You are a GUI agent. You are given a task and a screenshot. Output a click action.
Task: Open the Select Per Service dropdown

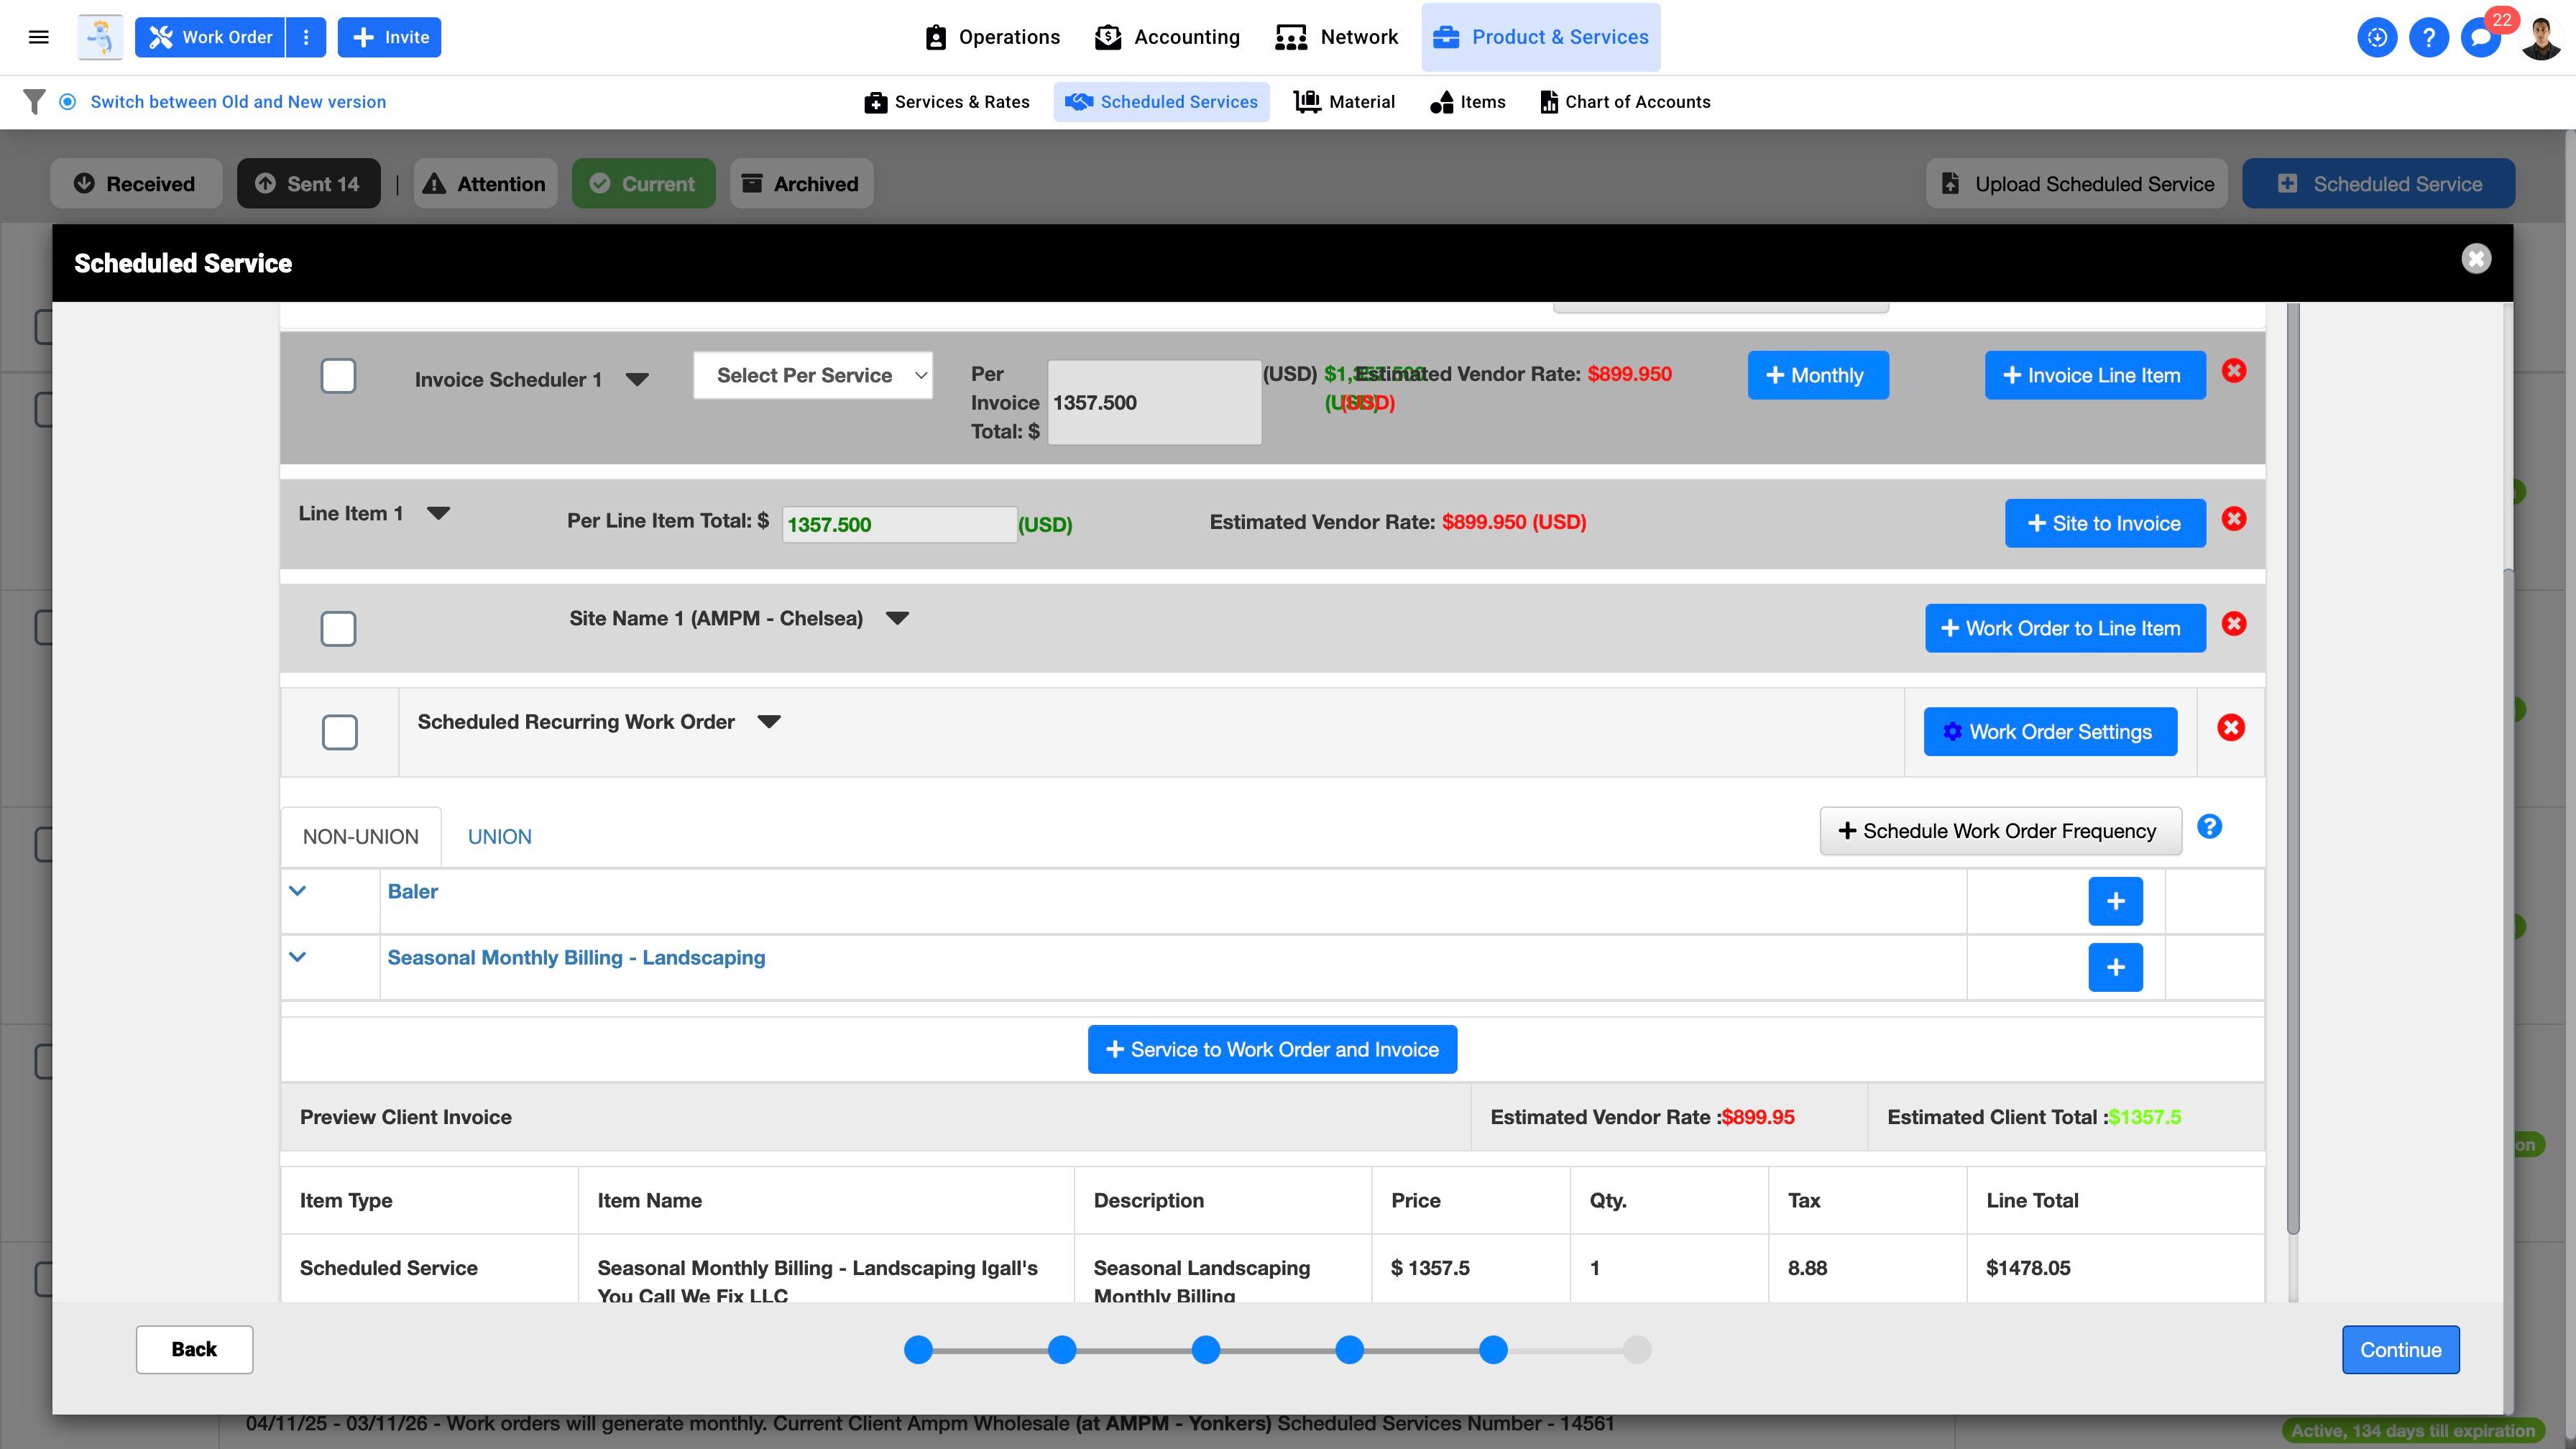(x=813, y=376)
